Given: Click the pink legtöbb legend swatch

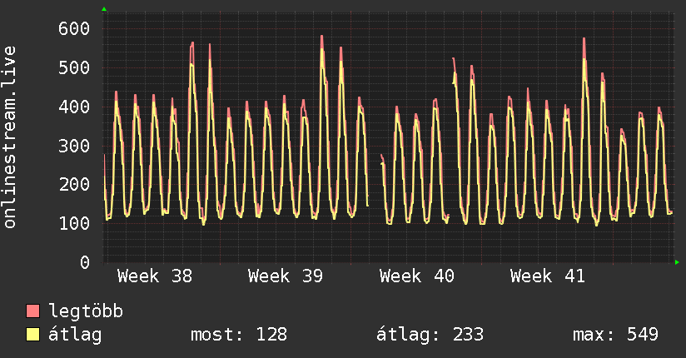Looking at the screenshot, I should tap(32, 311).
